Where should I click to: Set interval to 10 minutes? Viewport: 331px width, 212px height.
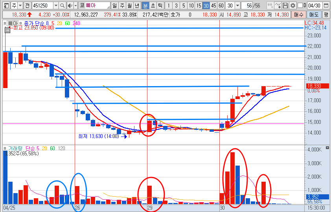click(191, 6)
